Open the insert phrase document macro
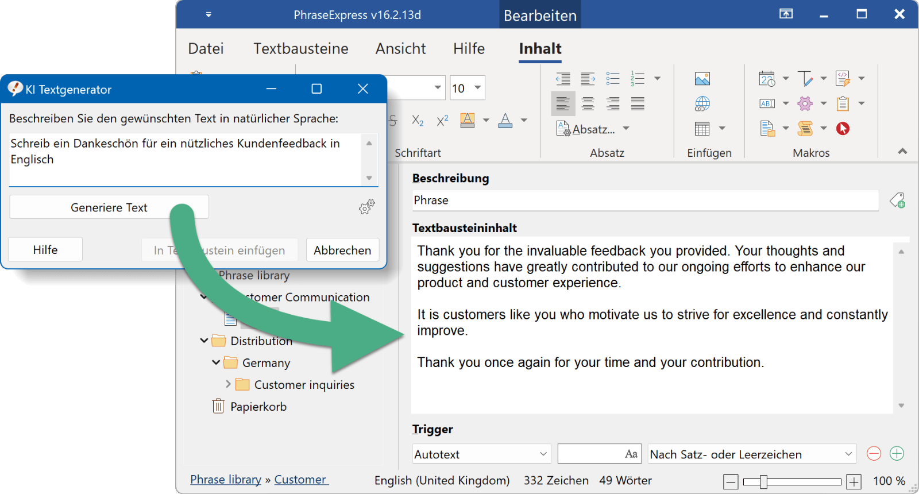 [767, 129]
